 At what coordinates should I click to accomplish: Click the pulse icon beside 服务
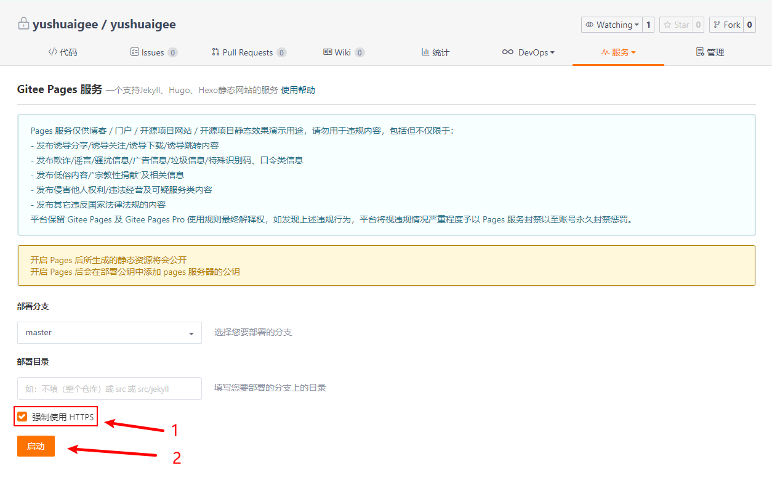605,52
